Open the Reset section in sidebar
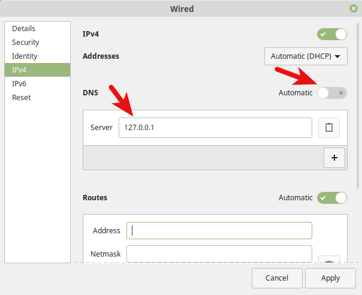 [22, 98]
